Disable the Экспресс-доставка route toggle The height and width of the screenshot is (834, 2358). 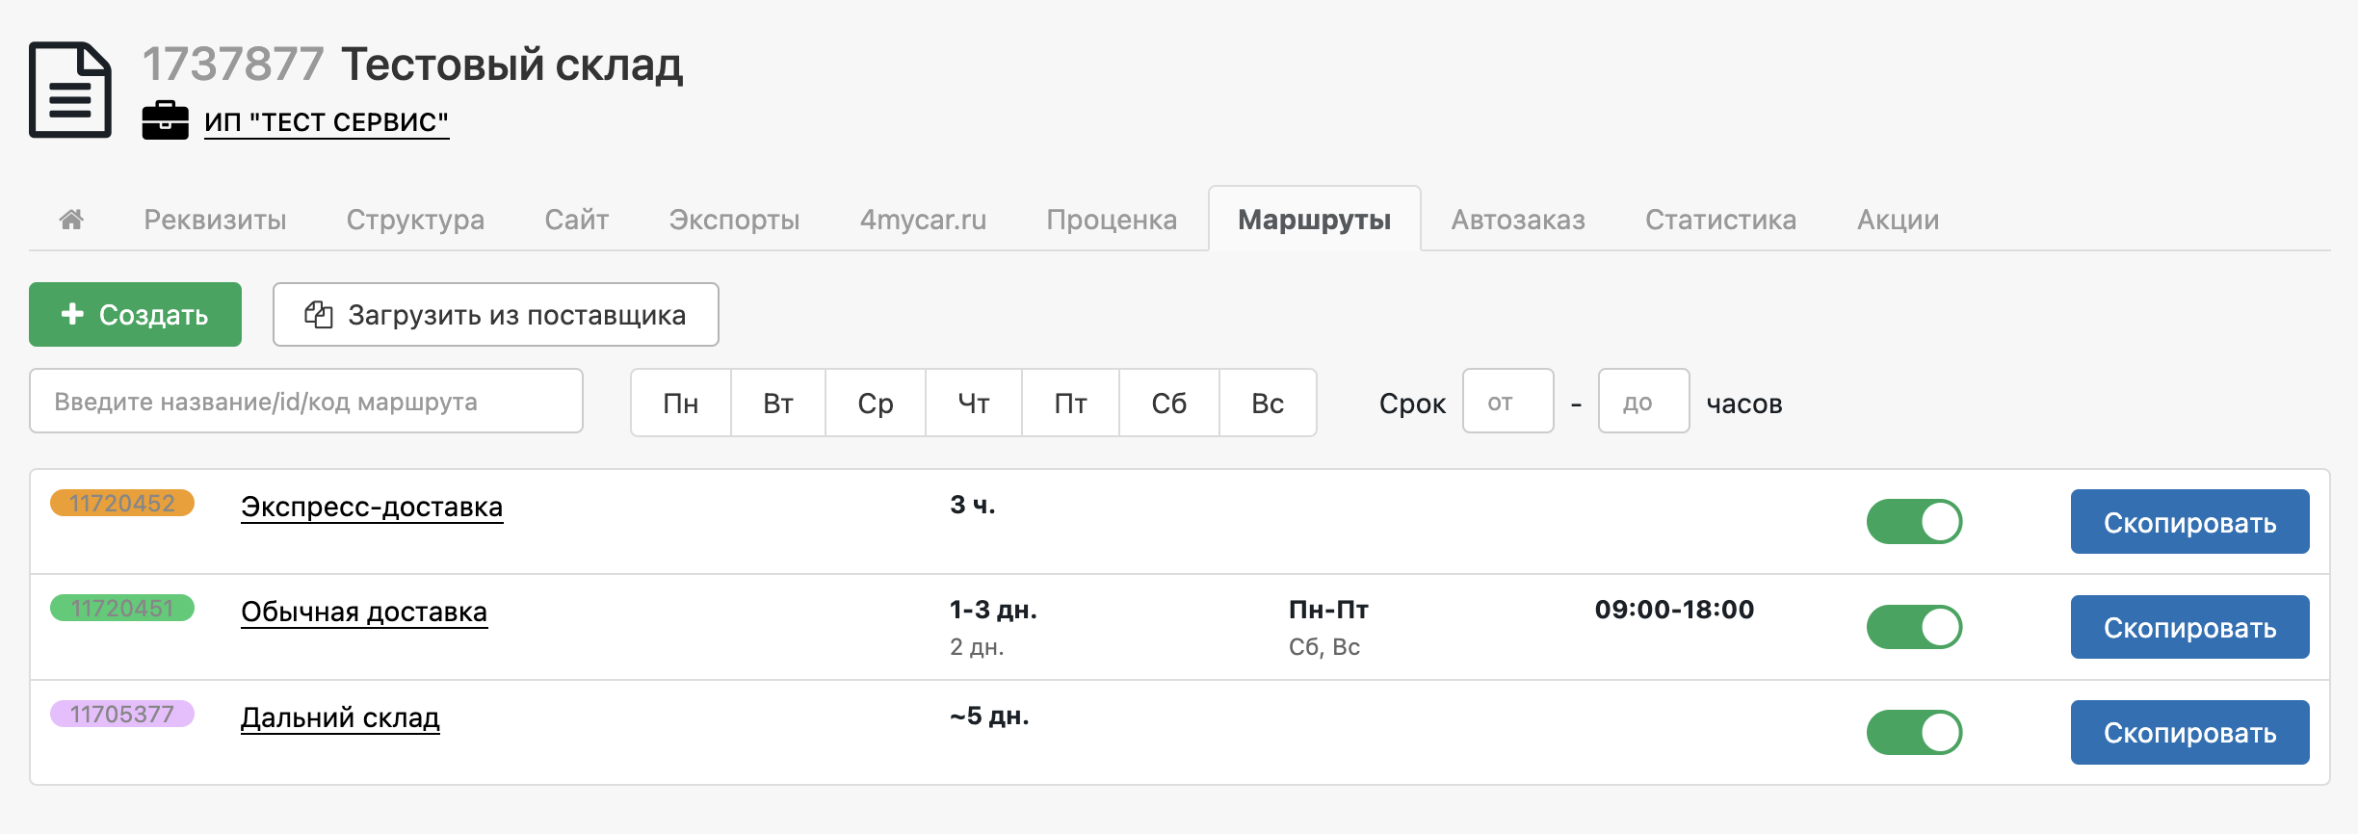[x=1914, y=522]
